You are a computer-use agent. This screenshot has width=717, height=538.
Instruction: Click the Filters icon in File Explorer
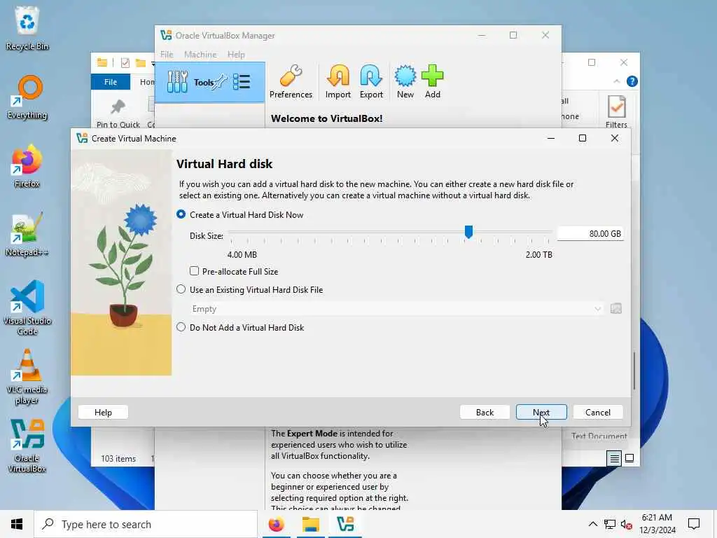[616, 111]
